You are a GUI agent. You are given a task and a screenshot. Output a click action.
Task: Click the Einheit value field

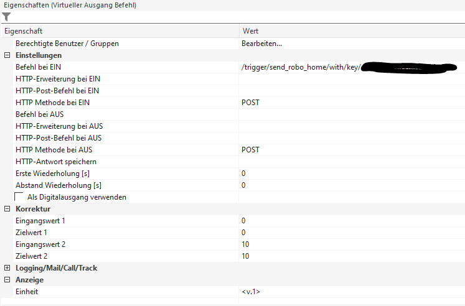tap(349, 292)
